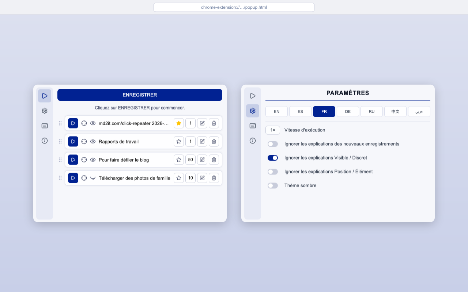Delete the Rapports de travail recording
Screen dimensions: 468x292
[214, 142]
